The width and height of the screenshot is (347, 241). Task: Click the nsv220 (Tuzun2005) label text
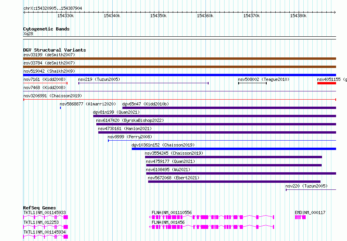306,186
